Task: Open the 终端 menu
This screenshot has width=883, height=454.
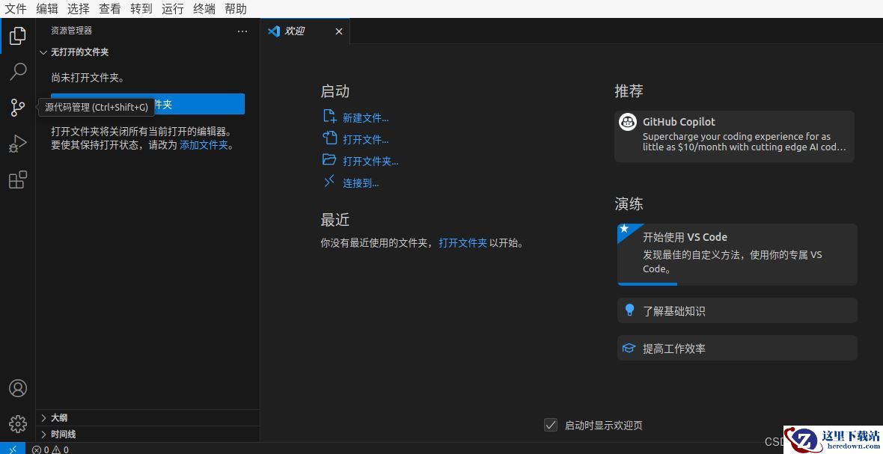Action: [x=204, y=8]
